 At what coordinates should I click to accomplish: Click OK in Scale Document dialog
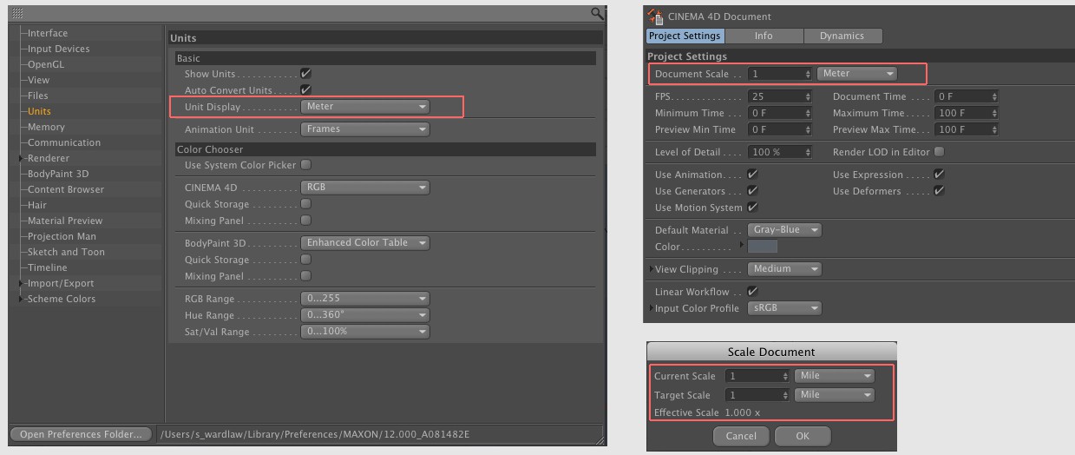803,436
